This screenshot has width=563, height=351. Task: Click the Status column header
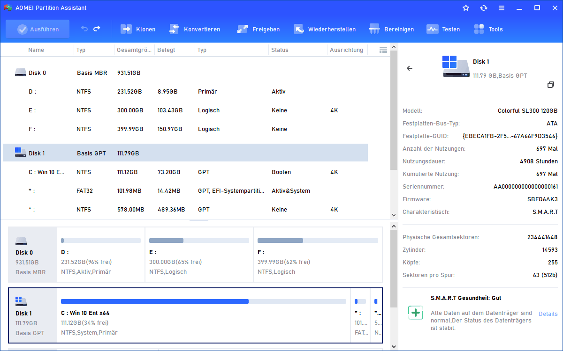[x=280, y=50]
